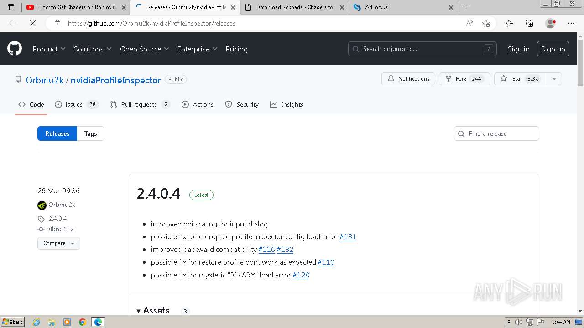
Task: Open the Actions tab
Action: tap(198, 104)
